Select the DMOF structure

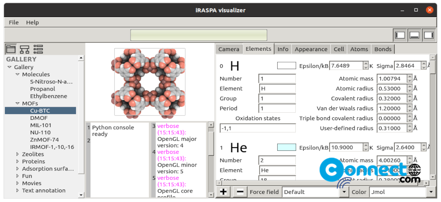[39, 118]
